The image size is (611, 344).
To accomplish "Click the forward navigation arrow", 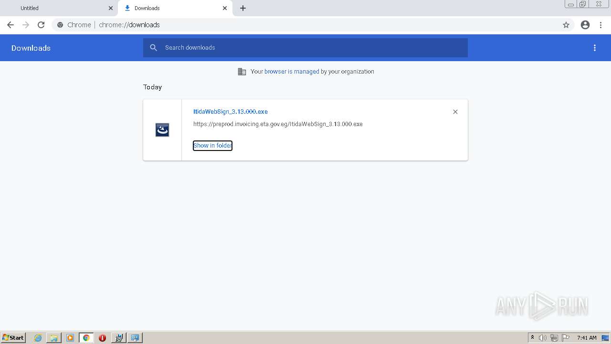I will click(26, 25).
